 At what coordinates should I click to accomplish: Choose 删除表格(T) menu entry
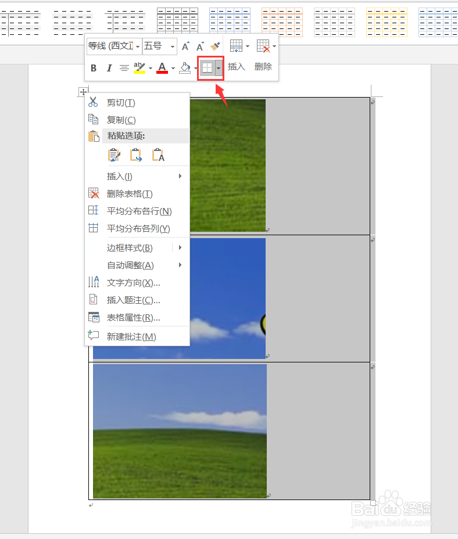(130, 194)
